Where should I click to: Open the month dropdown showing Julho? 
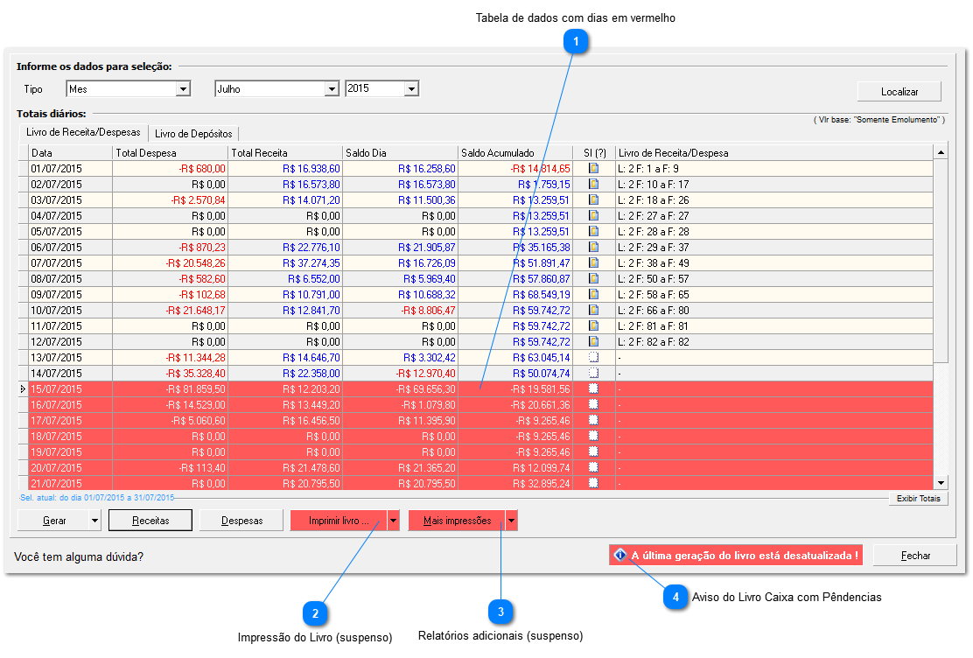point(332,89)
